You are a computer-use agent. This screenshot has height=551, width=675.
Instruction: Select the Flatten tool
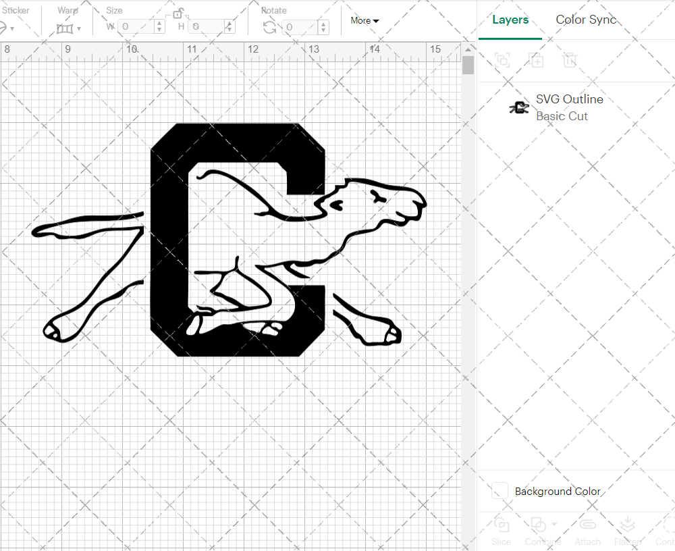[628, 530]
